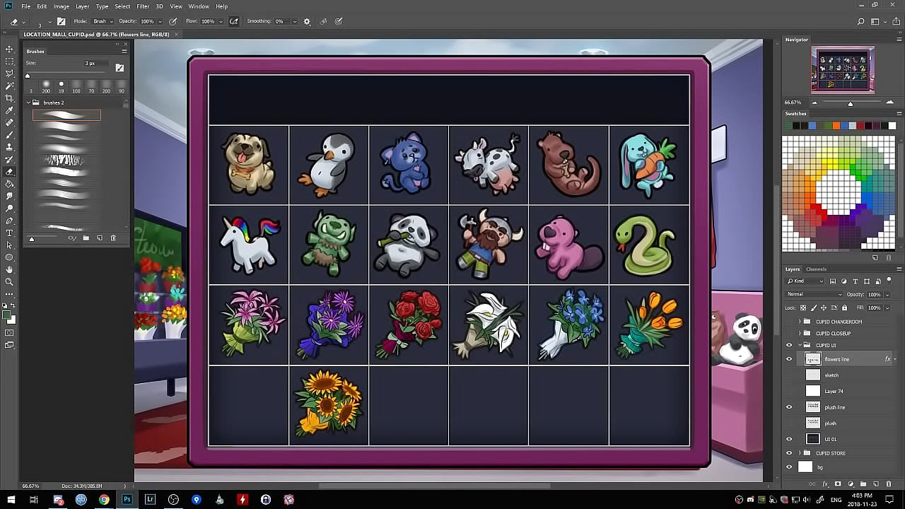905x509 pixels.
Task: Activate the Paint Bucket tool
Action: 10,184
